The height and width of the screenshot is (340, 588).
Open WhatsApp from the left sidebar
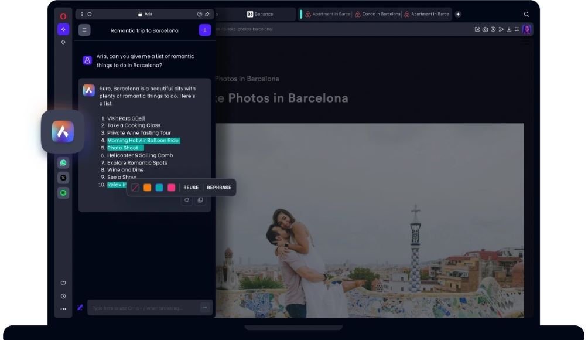coord(63,162)
